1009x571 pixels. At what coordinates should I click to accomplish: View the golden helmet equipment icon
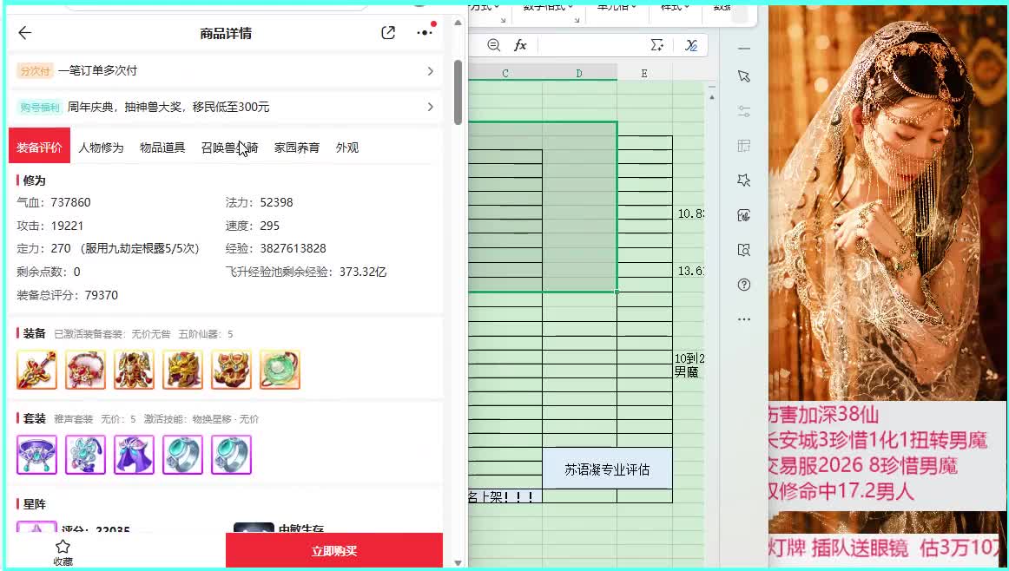pos(182,370)
